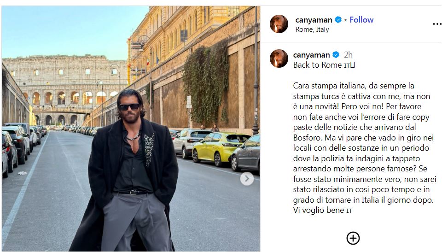
Task: Click the "Vi voglio bene" closing line
Action: click(322, 210)
